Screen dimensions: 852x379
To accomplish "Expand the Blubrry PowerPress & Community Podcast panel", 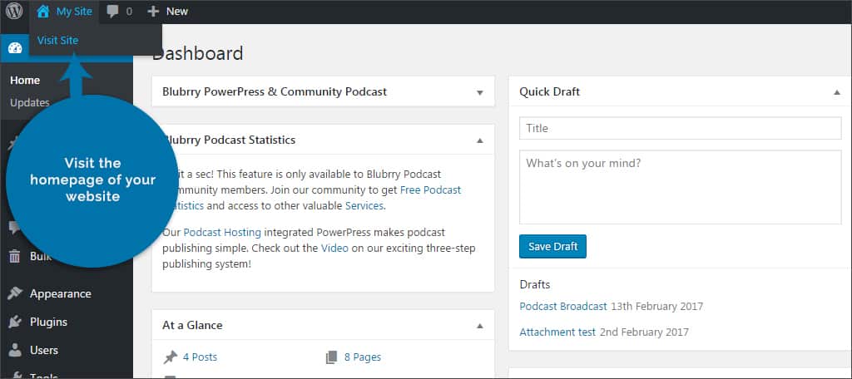I will [x=479, y=92].
